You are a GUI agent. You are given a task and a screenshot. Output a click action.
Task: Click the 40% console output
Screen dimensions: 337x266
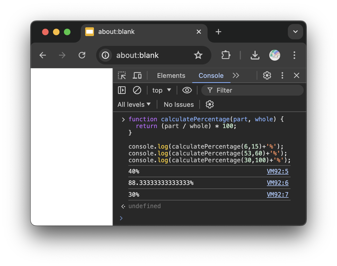coord(134,172)
